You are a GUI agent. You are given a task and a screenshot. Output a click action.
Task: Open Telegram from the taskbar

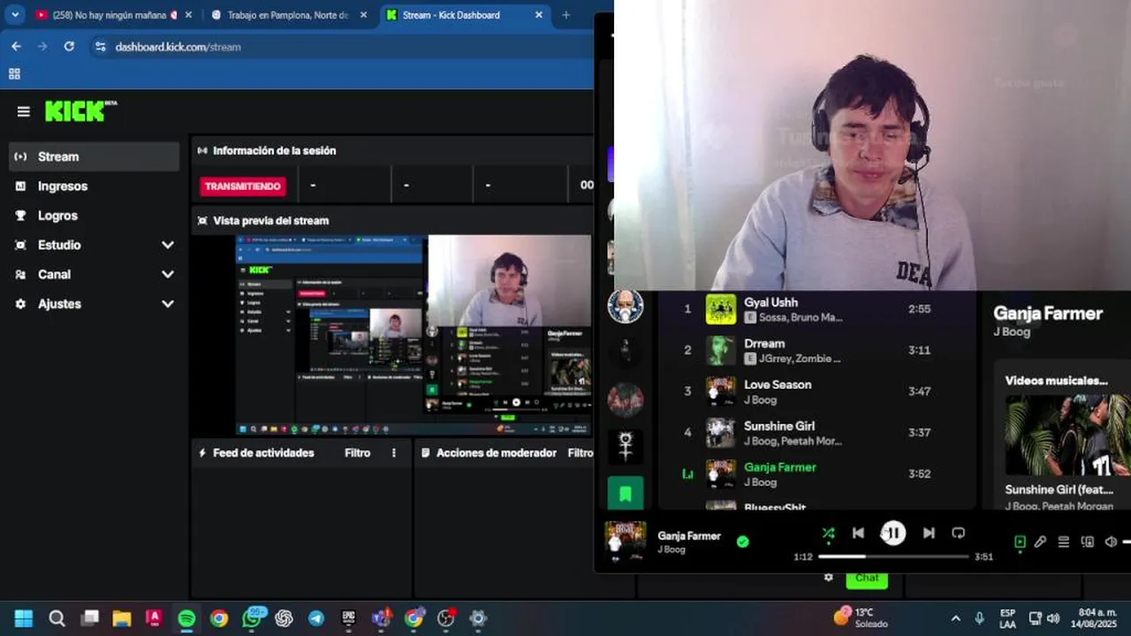point(316,618)
